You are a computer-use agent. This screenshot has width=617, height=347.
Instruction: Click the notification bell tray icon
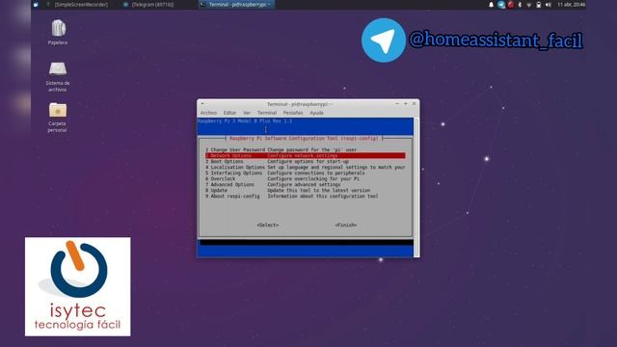[491, 5]
